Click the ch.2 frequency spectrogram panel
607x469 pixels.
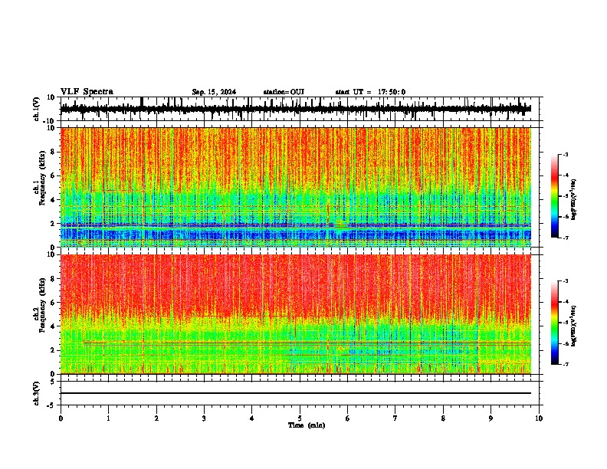click(296, 314)
